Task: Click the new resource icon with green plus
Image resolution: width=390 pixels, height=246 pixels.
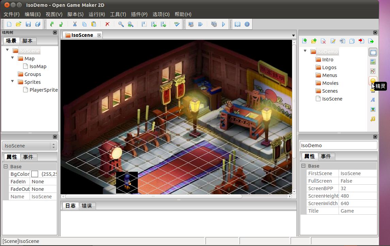Action: (304, 41)
